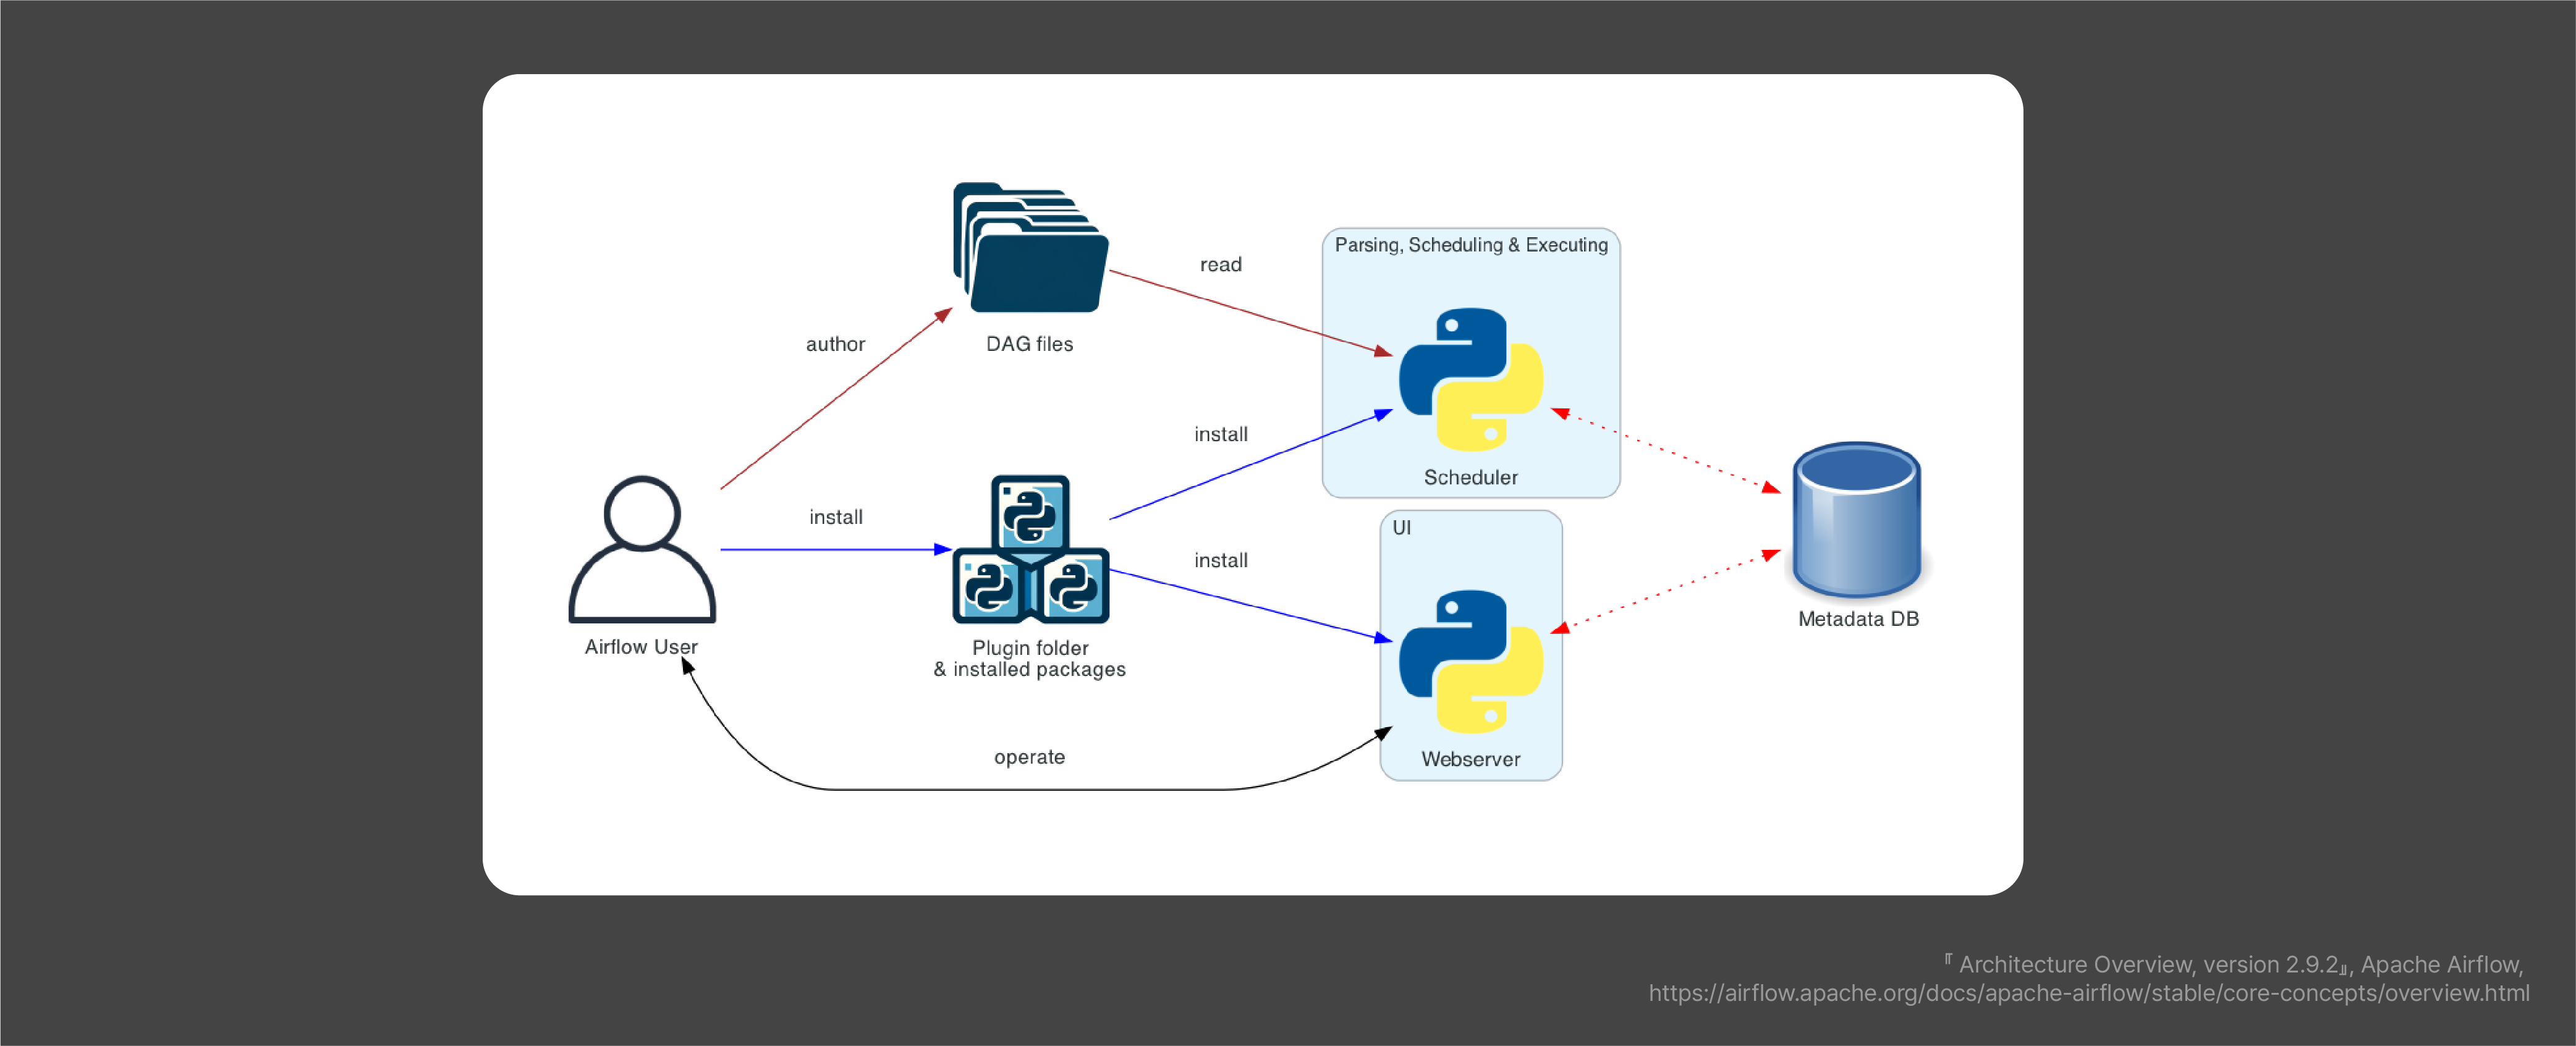
Task: Click the Scheduler Python logo
Action: pyautogui.click(x=1470, y=379)
